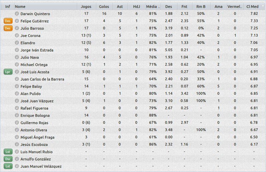Screen dimensions: 266x172
Task: Sort players by the Ast column
Action: (x=120, y=7)
